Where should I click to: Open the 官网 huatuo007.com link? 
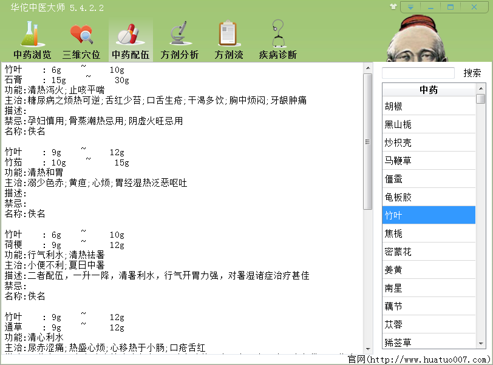coord(413,359)
